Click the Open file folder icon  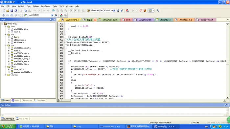point(8,11)
